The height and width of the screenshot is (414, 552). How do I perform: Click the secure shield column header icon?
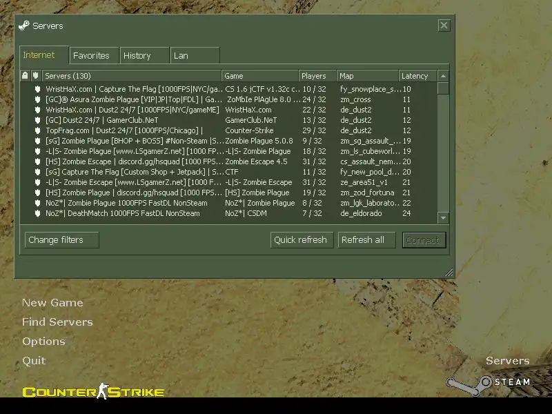pos(36,75)
